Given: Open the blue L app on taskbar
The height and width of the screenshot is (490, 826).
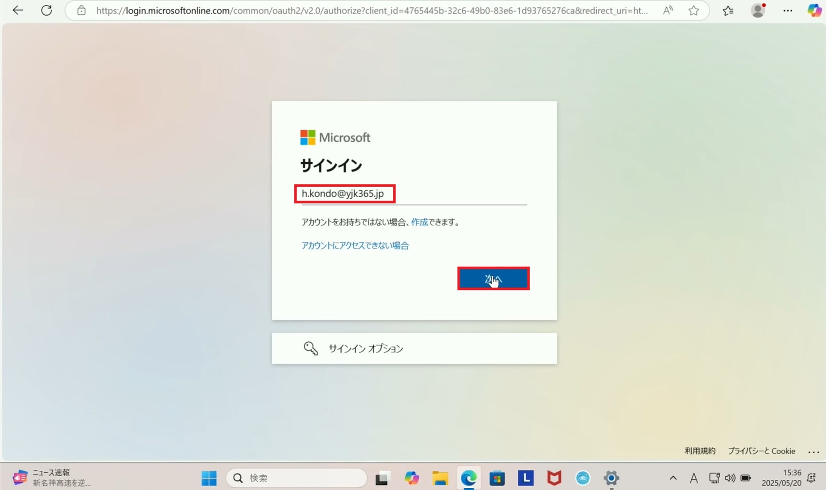Looking at the screenshot, I should [526, 478].
